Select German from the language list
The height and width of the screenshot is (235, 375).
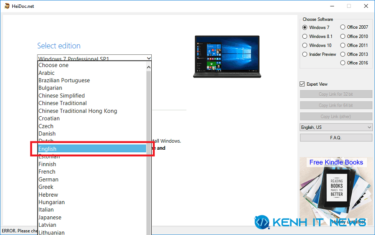click(x=92, y=179)
